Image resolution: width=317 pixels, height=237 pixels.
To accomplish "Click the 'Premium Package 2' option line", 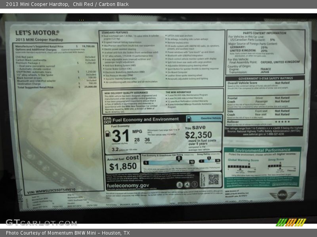I will coord(56,63).
